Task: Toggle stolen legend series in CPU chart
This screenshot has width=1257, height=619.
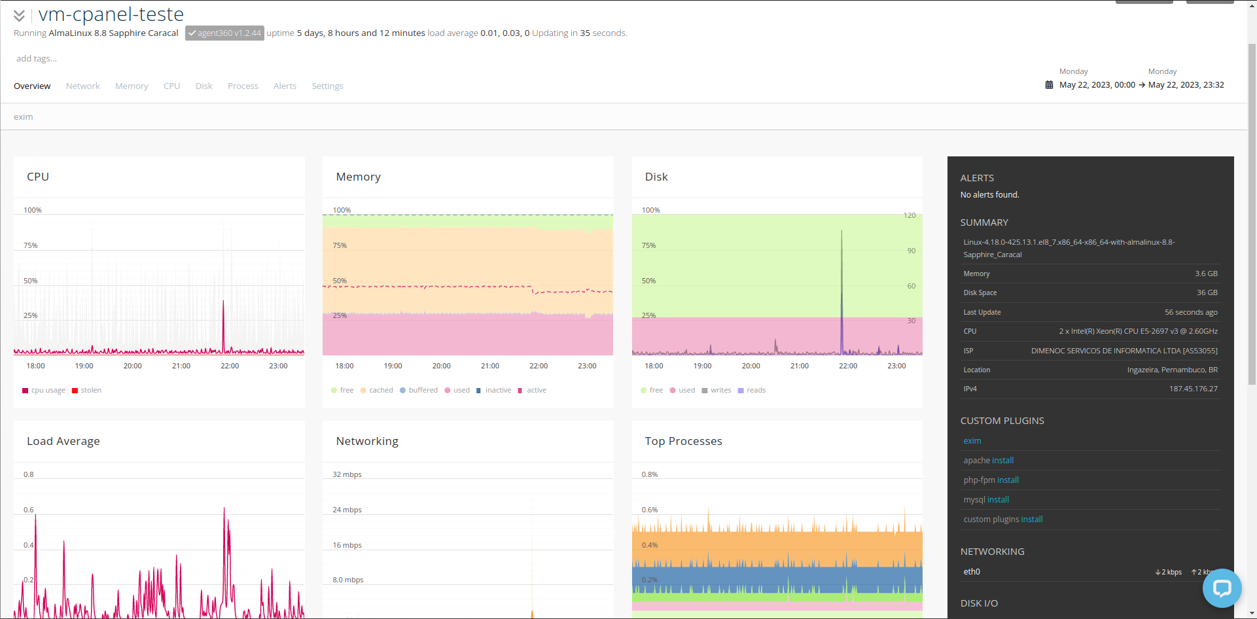Action: (86, 391)
